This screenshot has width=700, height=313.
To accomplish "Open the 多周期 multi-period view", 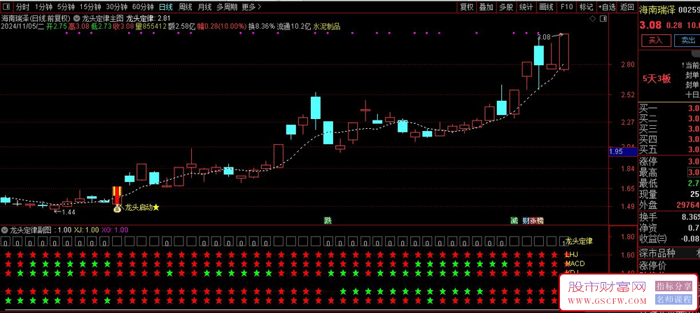I will click(227, 7).
